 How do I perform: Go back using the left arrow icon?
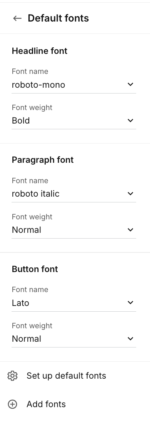(17, 18)
